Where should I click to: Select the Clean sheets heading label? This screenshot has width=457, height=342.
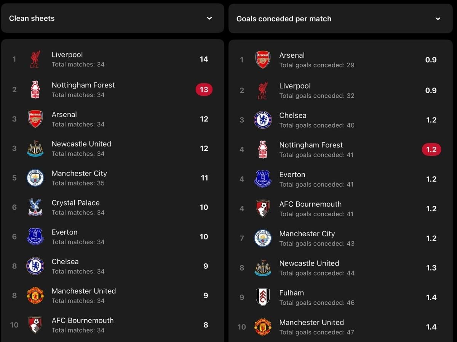point(32,18)
